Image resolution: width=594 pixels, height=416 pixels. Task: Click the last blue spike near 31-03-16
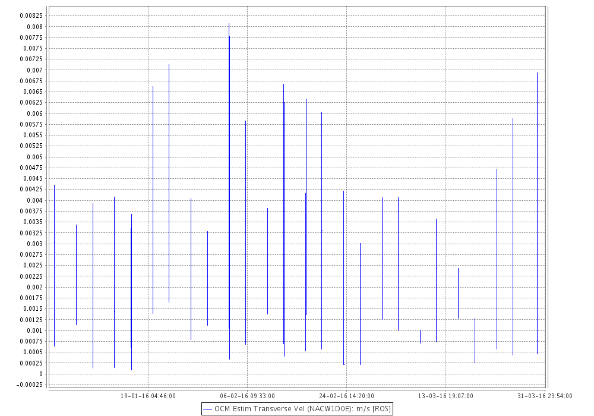point(537,213)
